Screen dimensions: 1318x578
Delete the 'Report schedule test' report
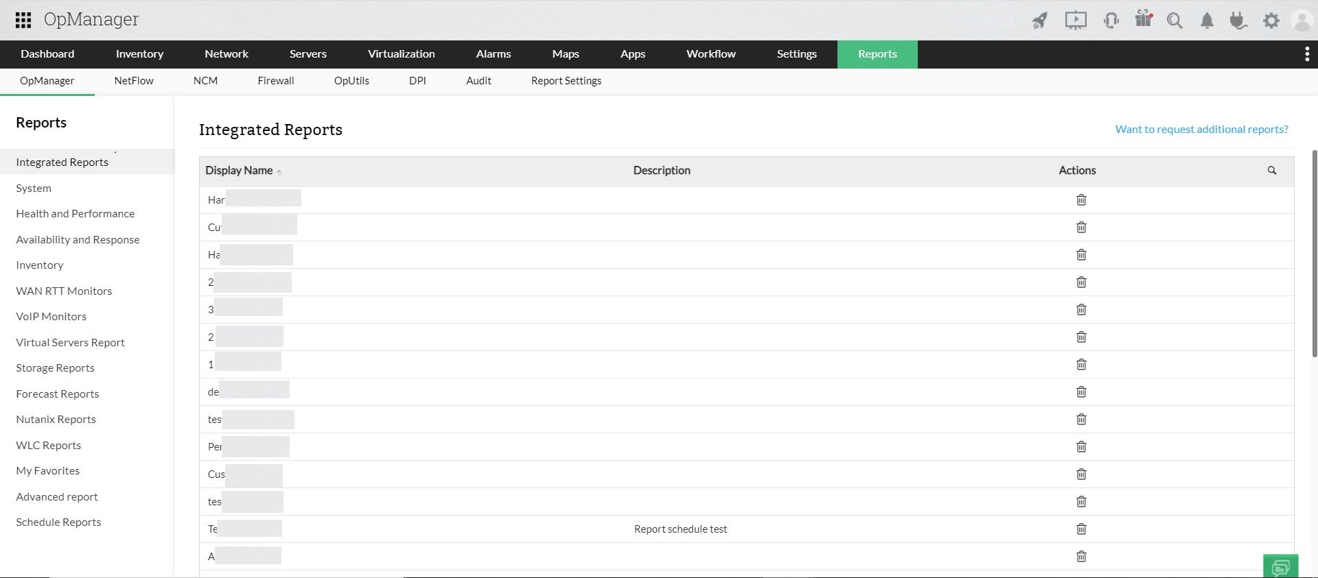coord(1081,529)
